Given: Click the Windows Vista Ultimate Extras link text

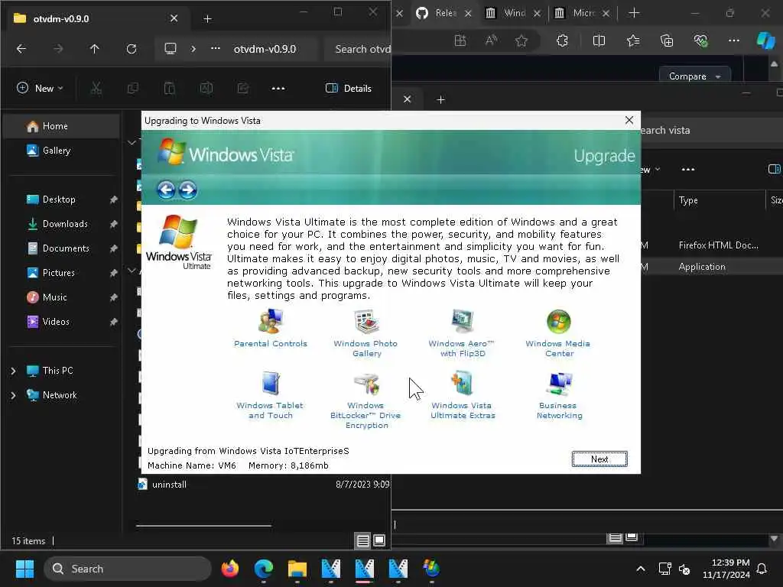Looking at the screenshot, I should pos(463,410).
